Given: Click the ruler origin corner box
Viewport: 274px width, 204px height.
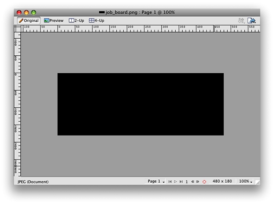Looking at the screenshot, I should point(17,29).
